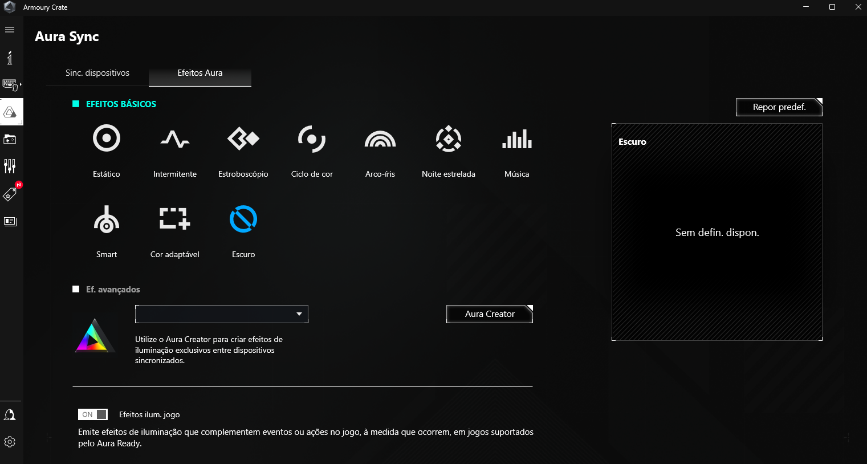Click the Aura Creator prism logo
867x464 pixels.
[95, 335]
